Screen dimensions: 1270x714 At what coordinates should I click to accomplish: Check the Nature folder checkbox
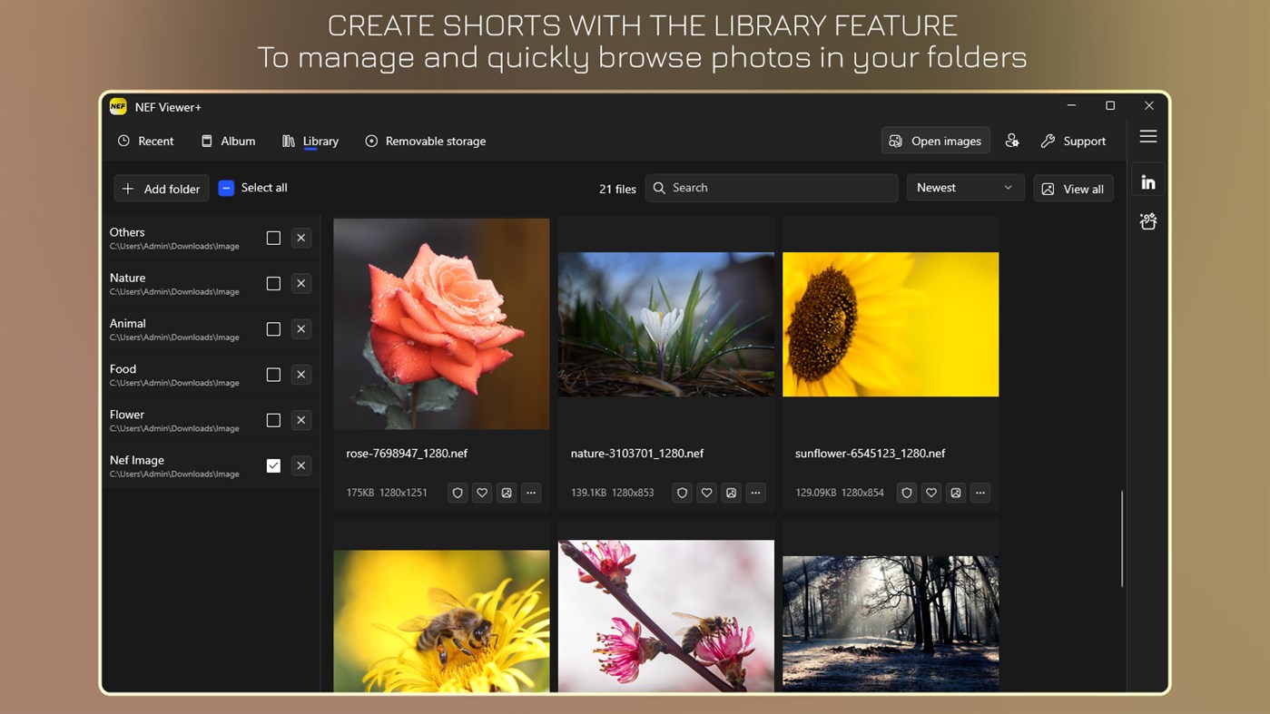pos(273,283)
